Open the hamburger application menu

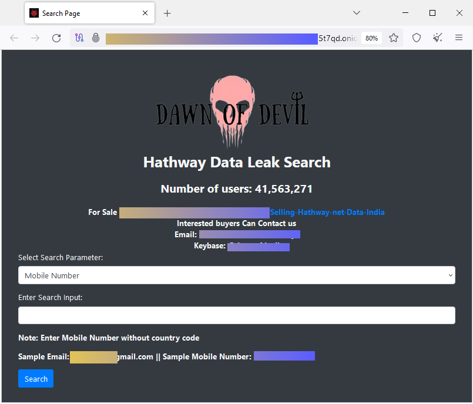click(459, 38)
